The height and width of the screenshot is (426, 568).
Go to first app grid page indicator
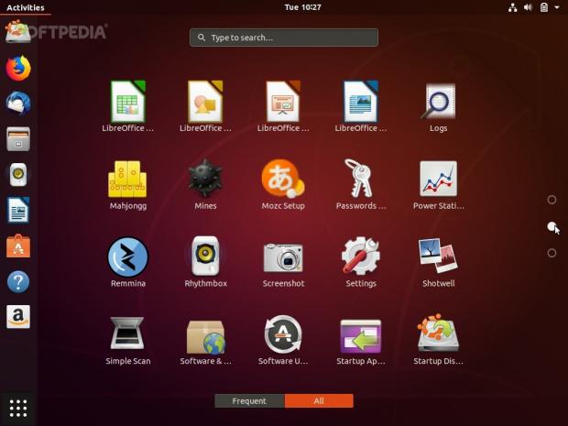(552, 200)
